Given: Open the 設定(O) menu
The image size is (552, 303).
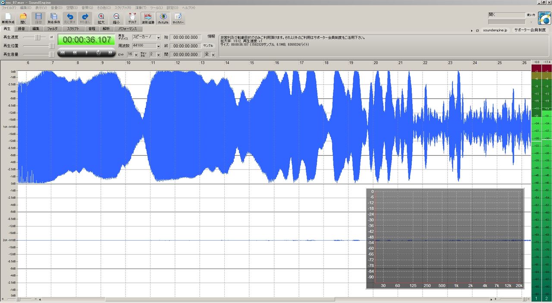Looking at the screenshot, I should click(x=172, y=8).
